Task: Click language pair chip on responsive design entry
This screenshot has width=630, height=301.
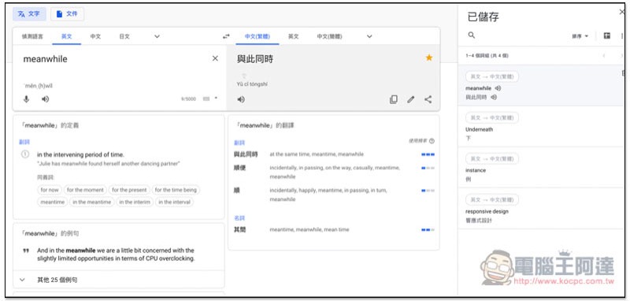Action: point(492,199)
